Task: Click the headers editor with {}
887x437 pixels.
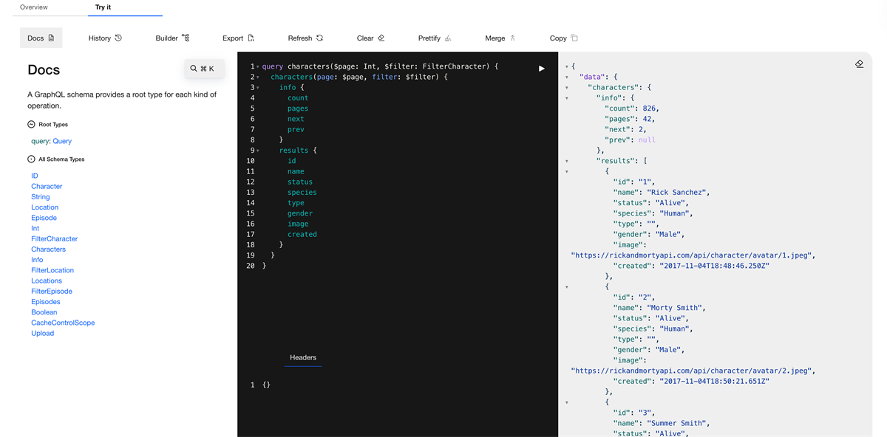Action: pyautogui.click(x=266, y=385)
